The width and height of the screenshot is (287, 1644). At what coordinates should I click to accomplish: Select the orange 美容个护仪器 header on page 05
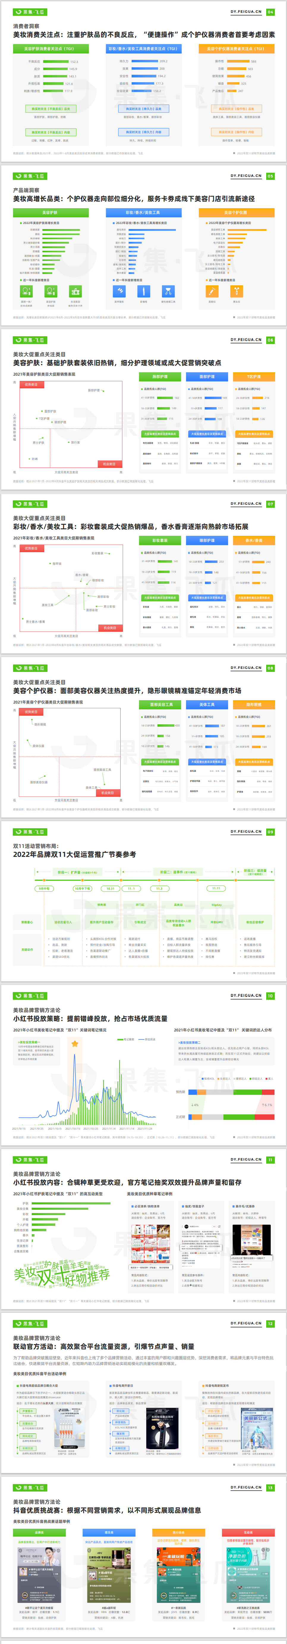tap(236, 213)
